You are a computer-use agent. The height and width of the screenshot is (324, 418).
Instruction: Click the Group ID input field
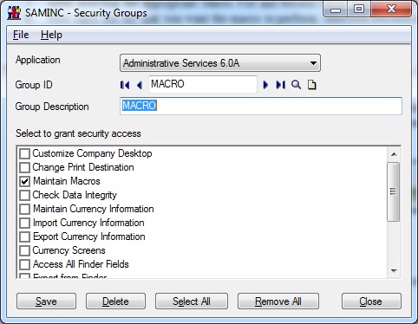(203, 84)
